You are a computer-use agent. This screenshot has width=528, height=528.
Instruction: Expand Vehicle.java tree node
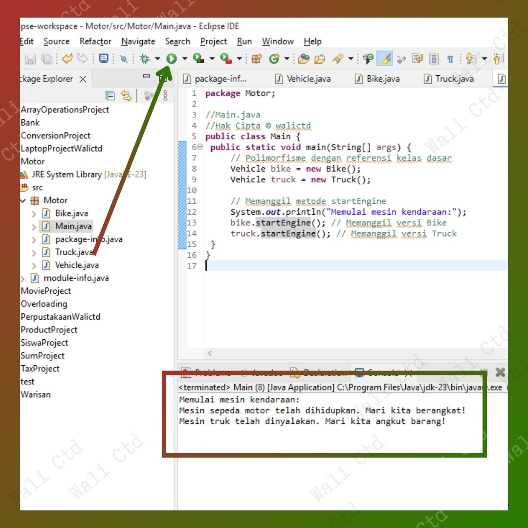34,265
